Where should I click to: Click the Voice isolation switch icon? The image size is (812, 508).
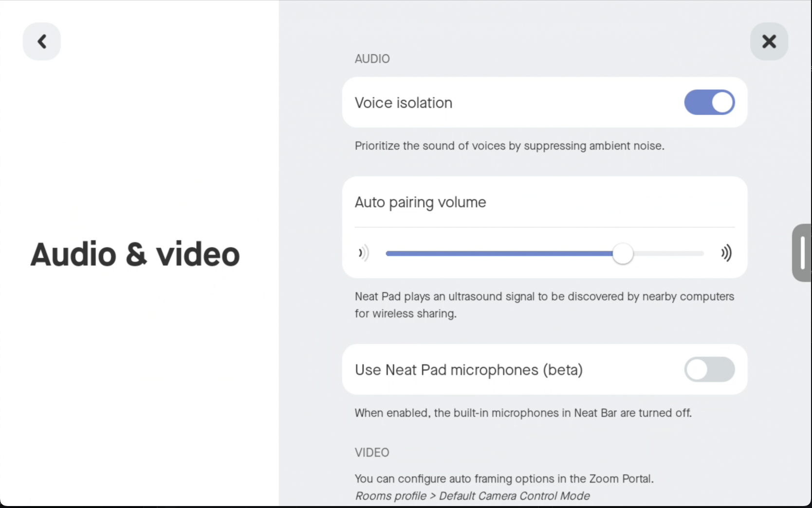click(x=709, y=103)
